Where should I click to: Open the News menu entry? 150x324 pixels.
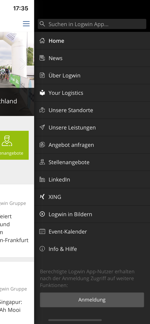92,58
